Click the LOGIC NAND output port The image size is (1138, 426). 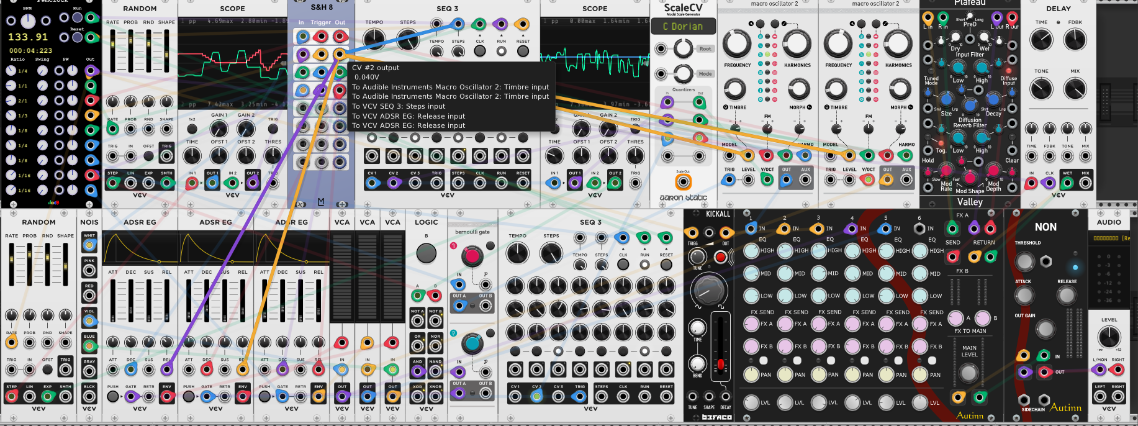tap(435, 371)
